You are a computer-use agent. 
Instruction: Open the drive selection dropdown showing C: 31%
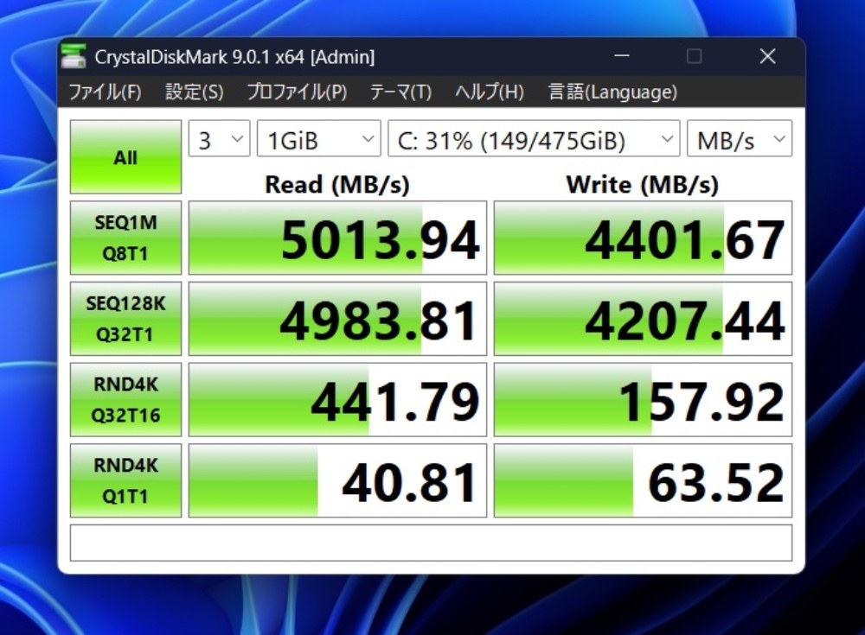tap(534, 138)
